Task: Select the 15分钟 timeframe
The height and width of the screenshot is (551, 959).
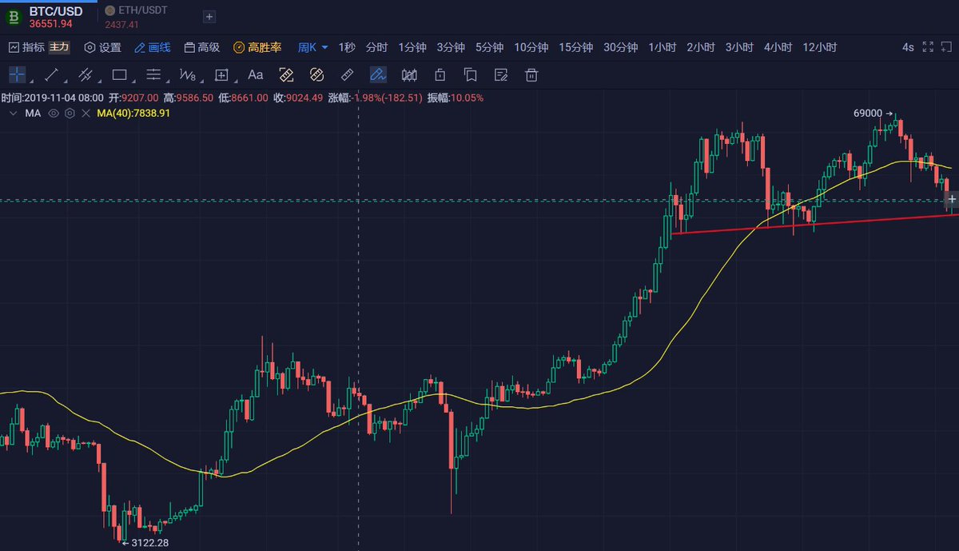Action: click(576, 47)
